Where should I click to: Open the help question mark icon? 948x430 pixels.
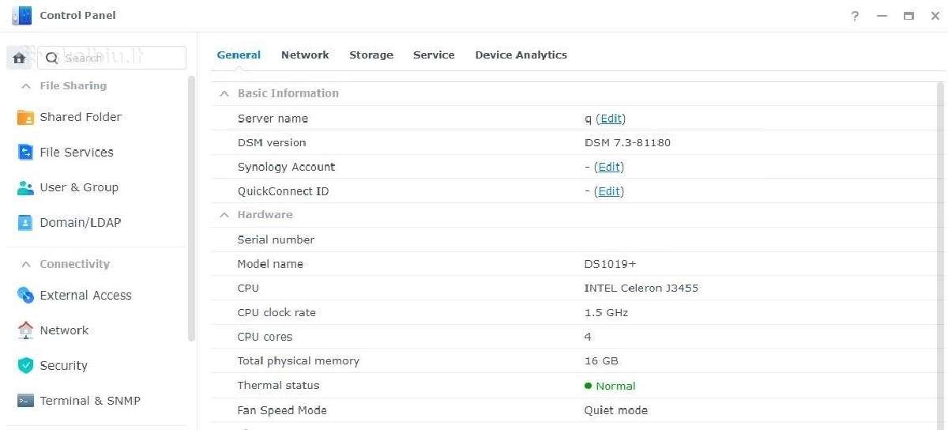[855, 16]
